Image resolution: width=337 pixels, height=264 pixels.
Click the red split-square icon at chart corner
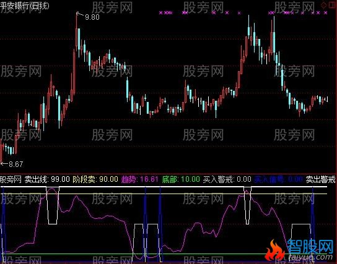(333, 5)
